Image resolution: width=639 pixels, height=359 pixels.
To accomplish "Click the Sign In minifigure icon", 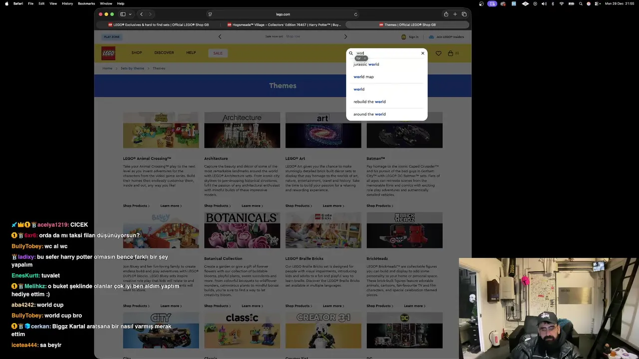I will (403, 37).
